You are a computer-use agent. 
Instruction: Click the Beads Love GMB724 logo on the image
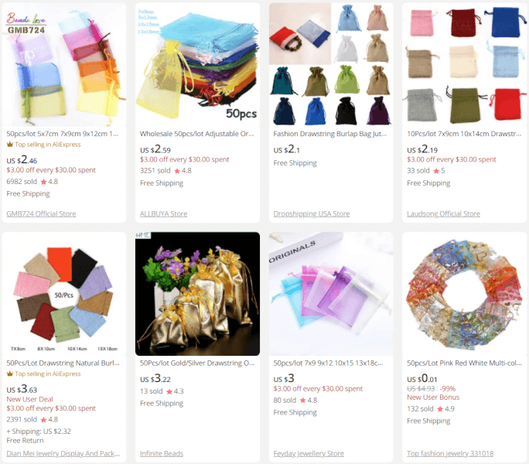26,23
